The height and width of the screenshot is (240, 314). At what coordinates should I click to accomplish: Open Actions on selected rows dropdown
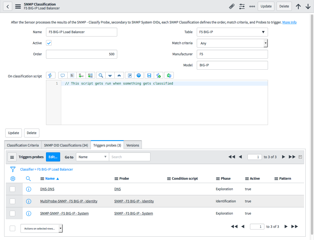coord(42,228)
